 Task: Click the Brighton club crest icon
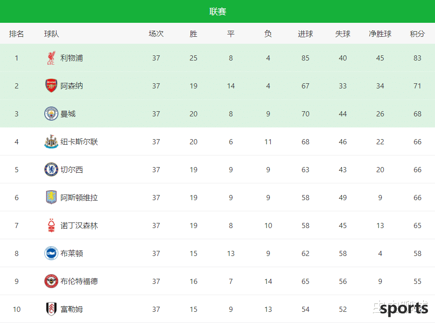click(51, 253)
